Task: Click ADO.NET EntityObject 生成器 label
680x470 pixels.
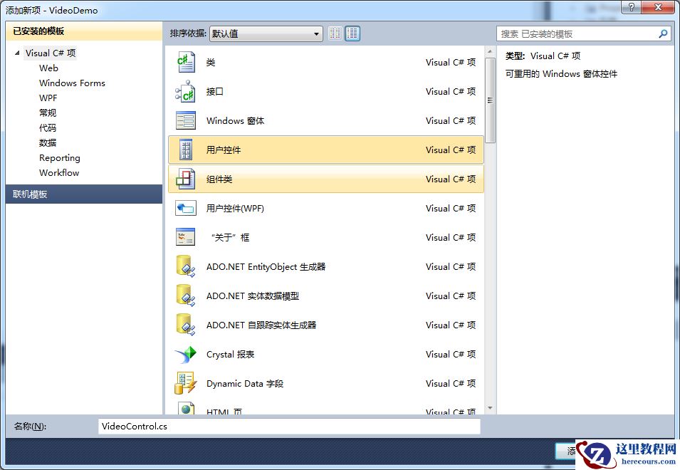Action: click(266, 266)
